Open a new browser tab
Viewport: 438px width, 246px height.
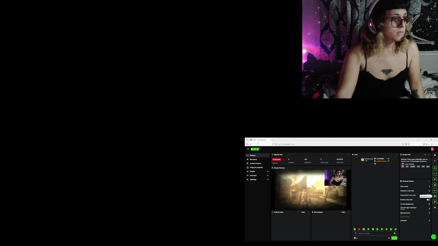274,140
